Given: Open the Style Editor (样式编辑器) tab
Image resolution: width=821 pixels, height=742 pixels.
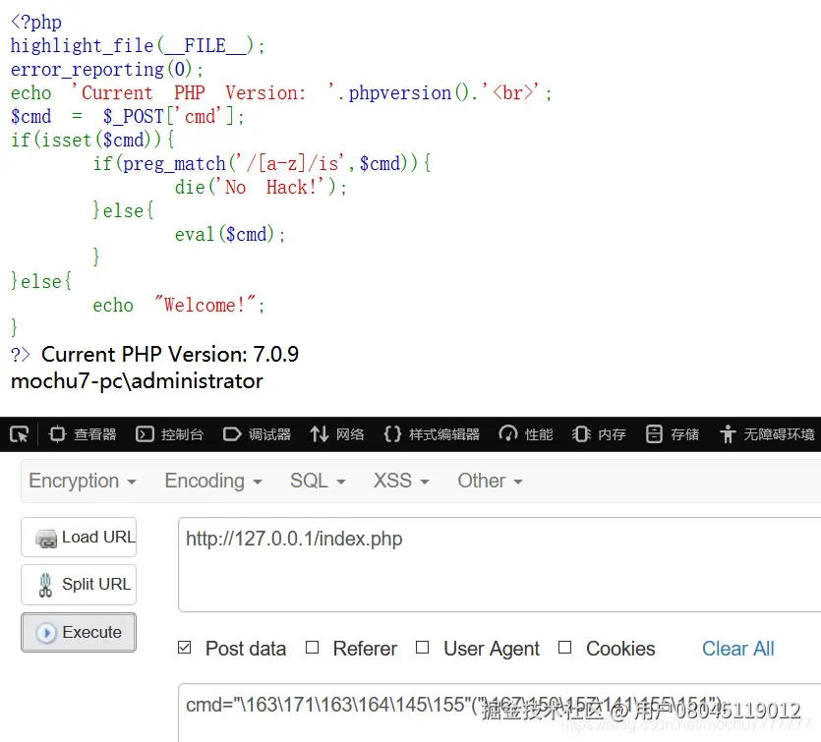Looking at the screenshot, I should [x=432, y=434].
